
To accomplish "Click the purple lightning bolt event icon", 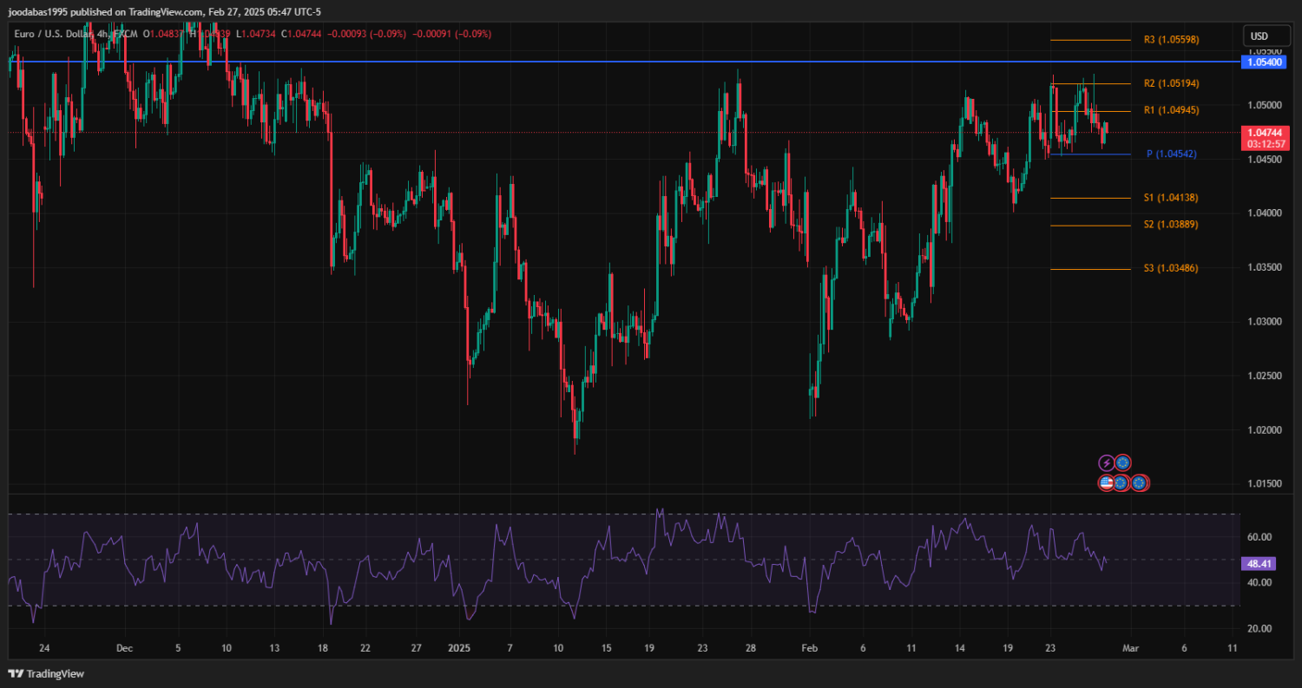I will coord(1107,463).
